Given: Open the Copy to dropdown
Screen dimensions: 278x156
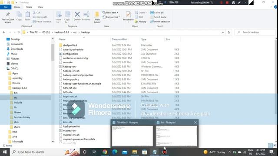Looking at the screenshot, I should pos(67,17).
